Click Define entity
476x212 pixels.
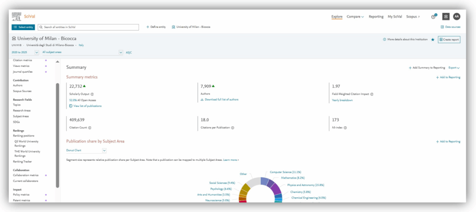point(156,27)
